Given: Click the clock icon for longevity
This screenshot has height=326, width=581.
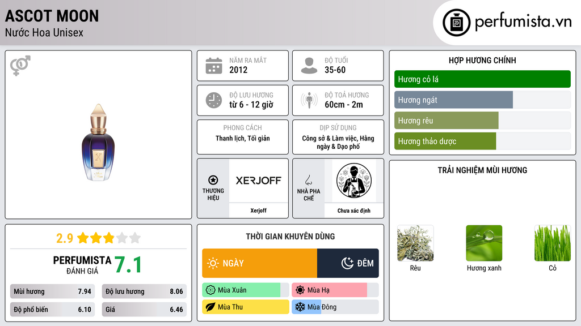Looking at the screenshot, I should pos(214,100).
